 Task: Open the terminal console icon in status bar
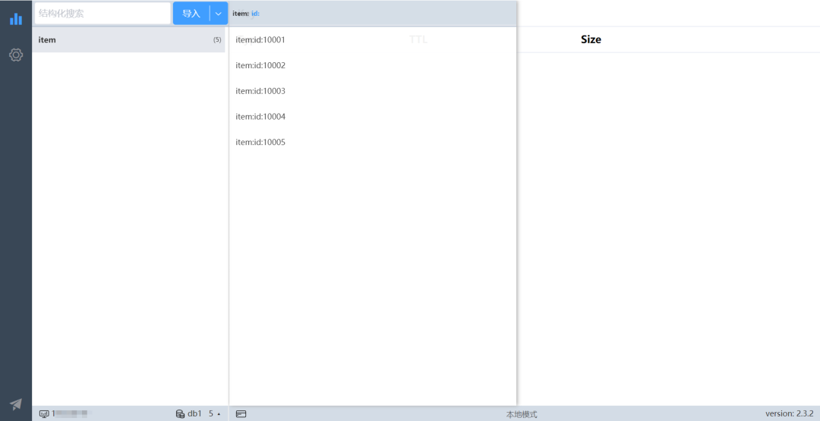tap(241, 413)
